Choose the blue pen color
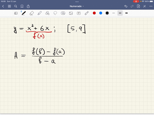The width and height of the screenshot is (154, 115). [101, 13]
